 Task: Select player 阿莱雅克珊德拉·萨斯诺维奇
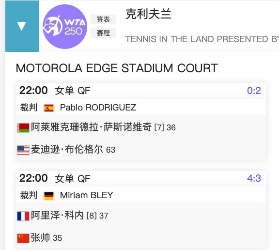point(91,127)
